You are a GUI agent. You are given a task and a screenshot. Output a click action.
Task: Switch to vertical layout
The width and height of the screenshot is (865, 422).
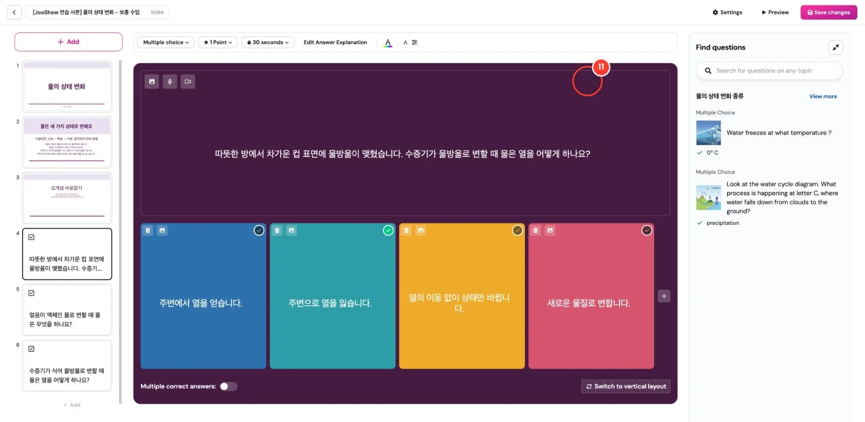click(x=626, y=386)
